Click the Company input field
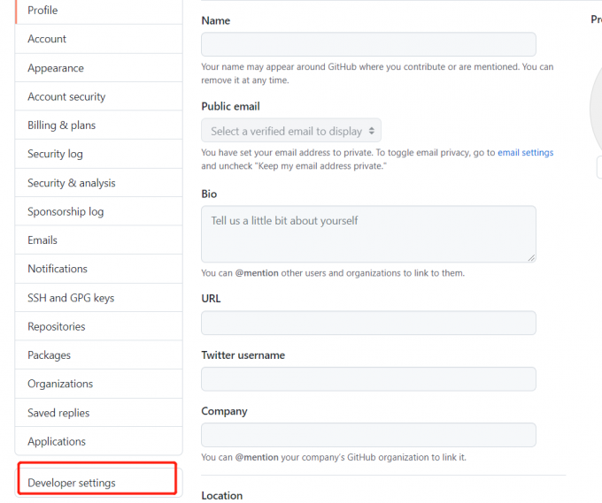The height and width of the screenshot is (503, 602). (368, 435)
